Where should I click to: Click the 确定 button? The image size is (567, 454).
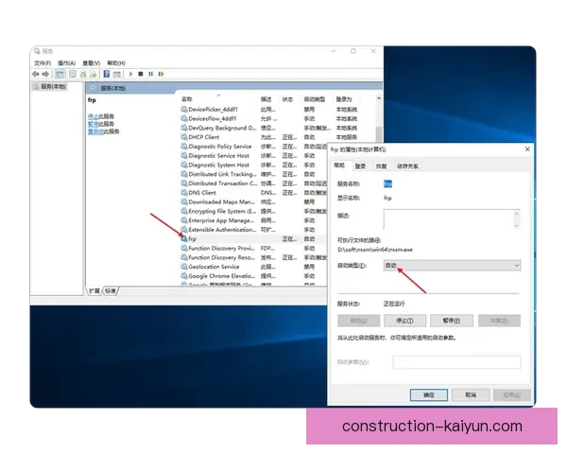[x=428, y=393]
